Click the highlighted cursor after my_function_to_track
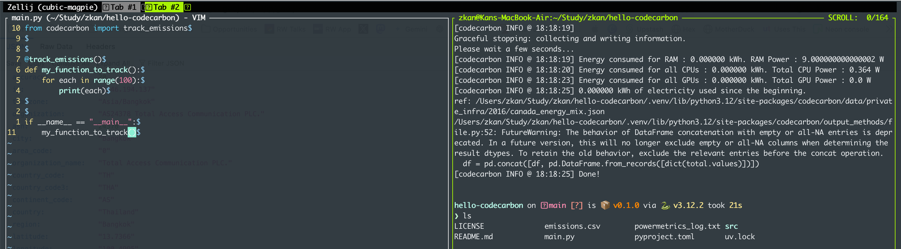This screenshot has width=901, height=249. click(132, 132)
